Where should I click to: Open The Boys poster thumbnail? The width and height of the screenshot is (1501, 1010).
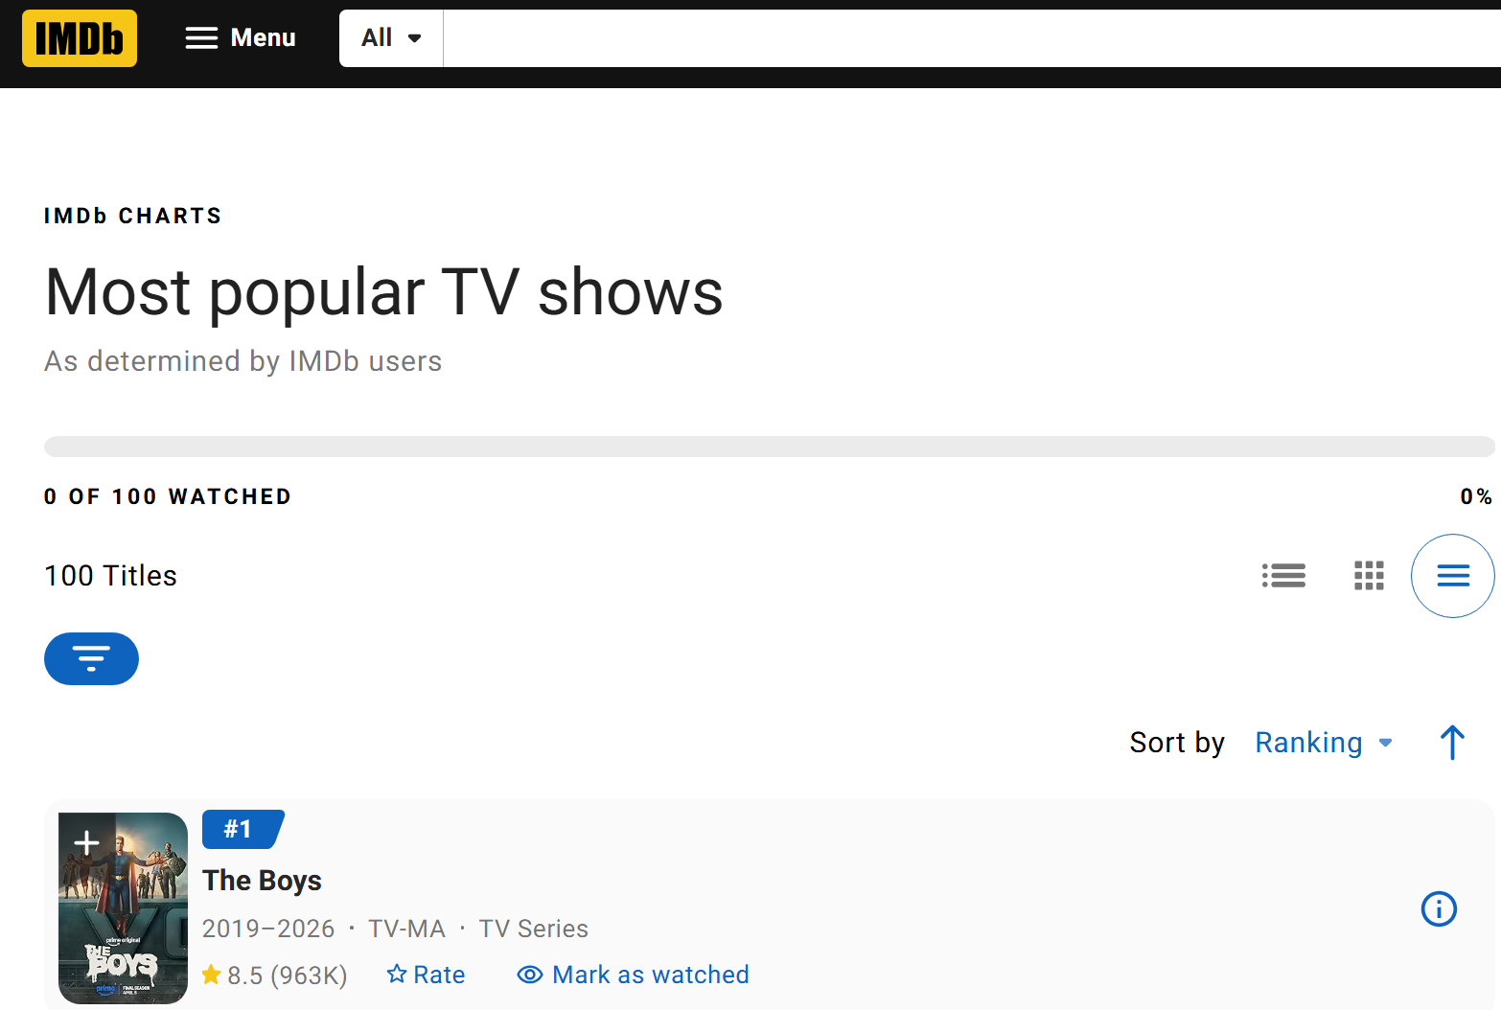tap(123, 908)
